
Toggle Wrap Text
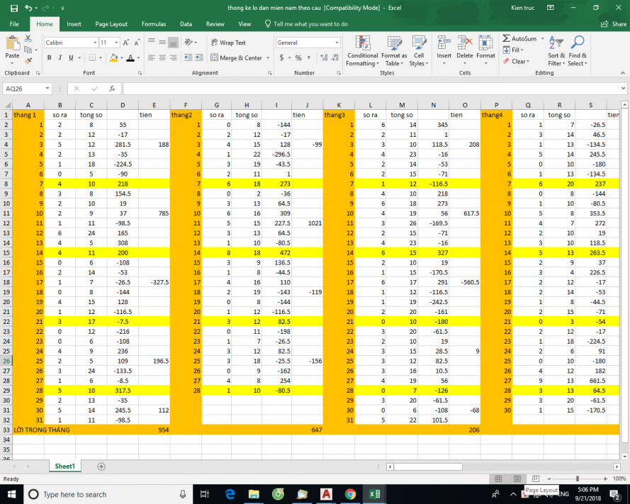[x=228, y=43]
